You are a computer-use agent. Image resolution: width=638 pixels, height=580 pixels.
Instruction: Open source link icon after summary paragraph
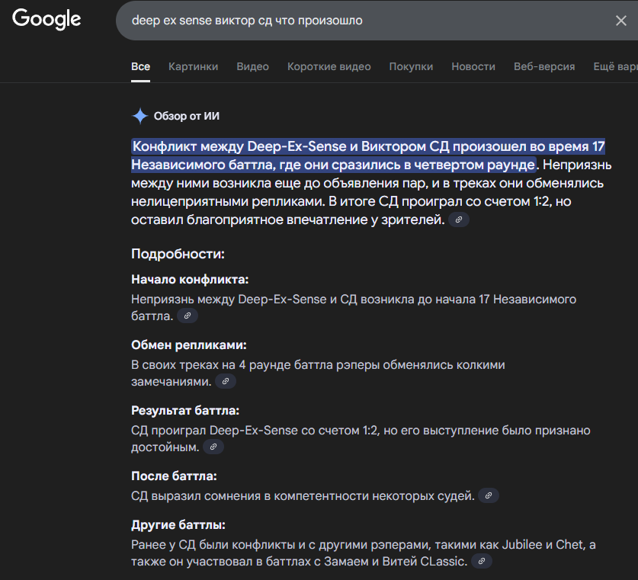[458, 220]
